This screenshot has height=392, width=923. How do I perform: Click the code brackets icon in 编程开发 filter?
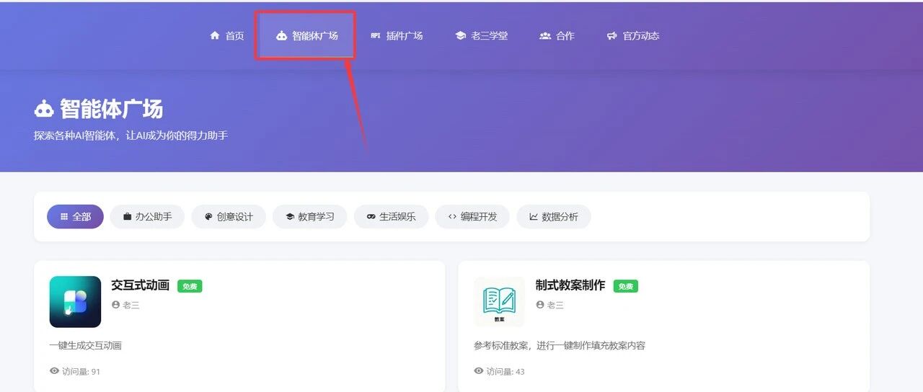(452, 216)
